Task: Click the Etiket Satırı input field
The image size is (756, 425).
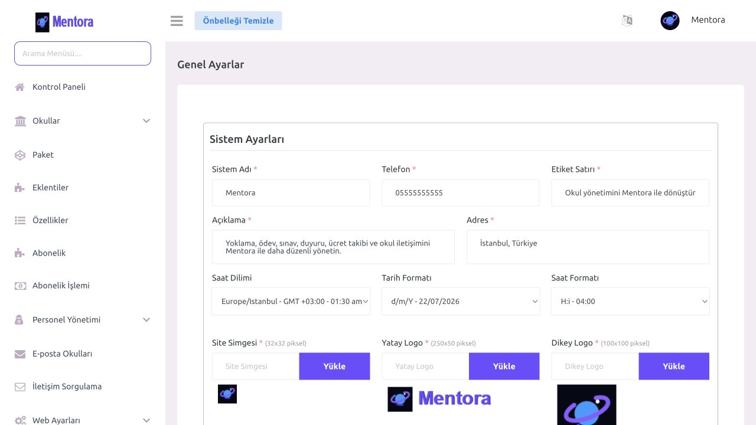Action: [630, 192]
